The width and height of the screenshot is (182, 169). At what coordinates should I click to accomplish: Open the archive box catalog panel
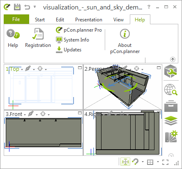171,106
